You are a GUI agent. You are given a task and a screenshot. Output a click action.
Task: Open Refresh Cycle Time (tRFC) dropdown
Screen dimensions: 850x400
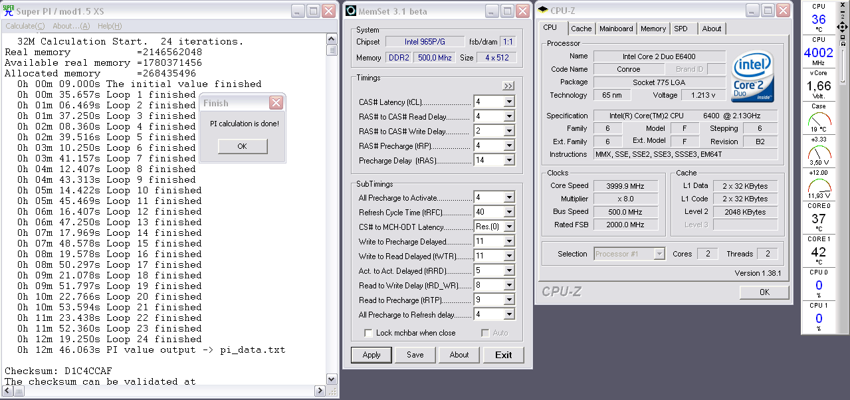[x=509, y=212]
